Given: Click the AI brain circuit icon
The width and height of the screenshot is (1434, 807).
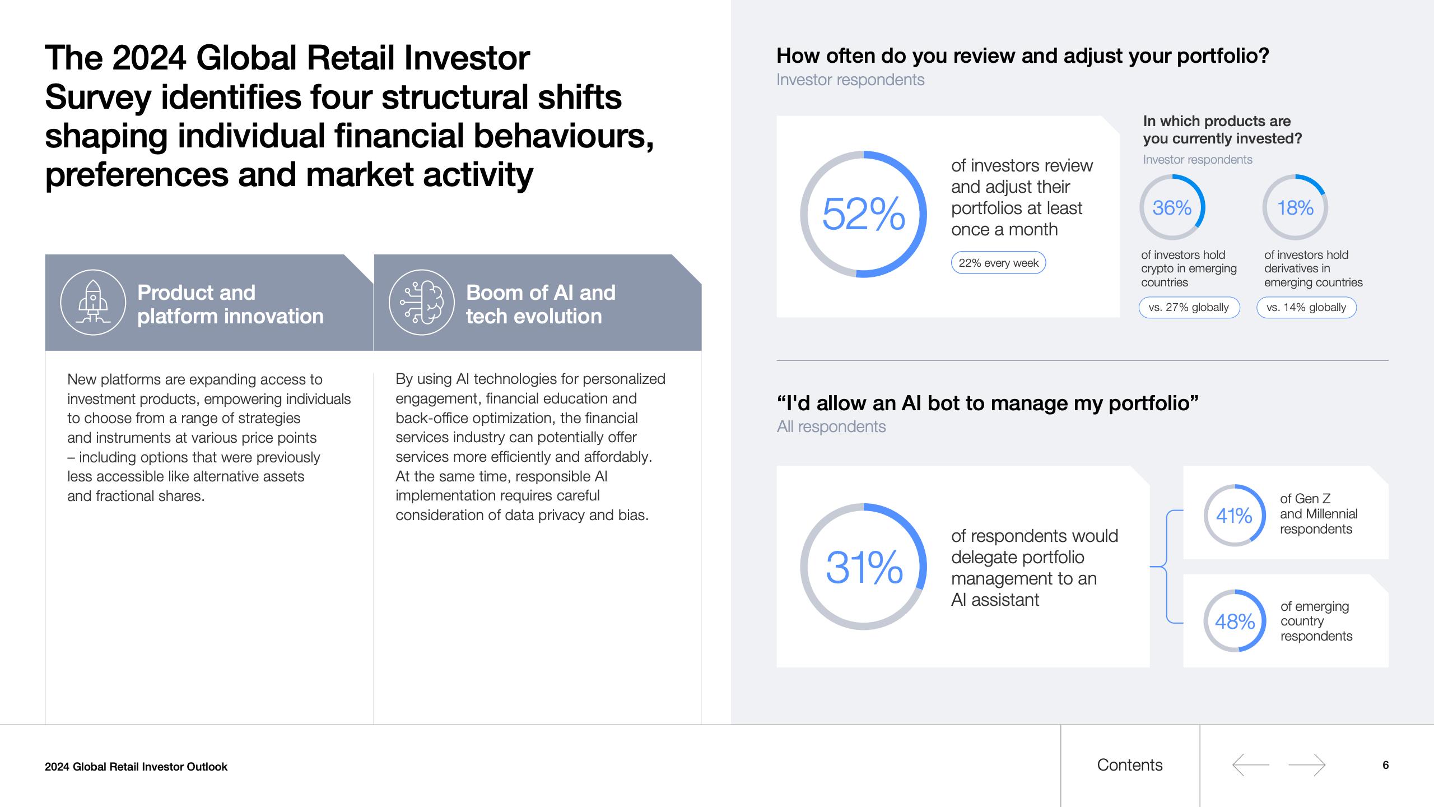Looking at the screenshot, I should click(x=421, y=303).
